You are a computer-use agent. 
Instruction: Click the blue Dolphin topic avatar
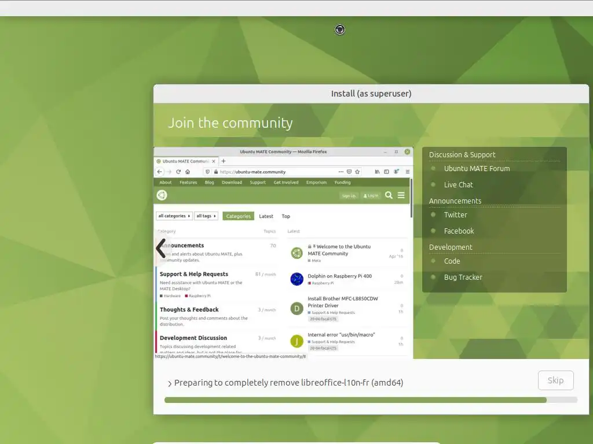pos(297,279)
